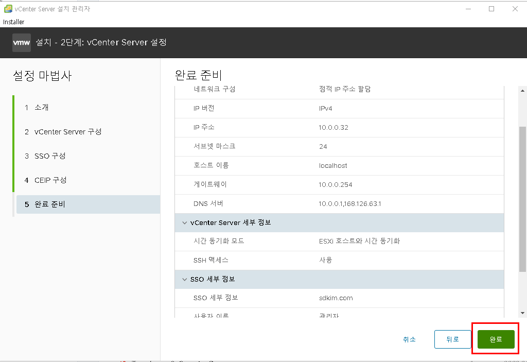Click the DNS 서버 label

pos(208,203)
